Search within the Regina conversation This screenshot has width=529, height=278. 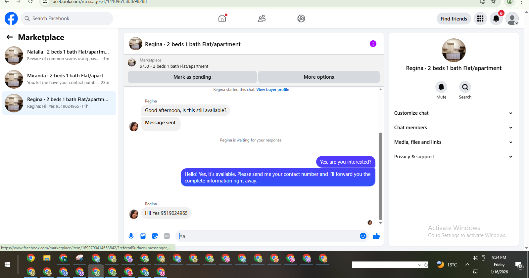465,87
